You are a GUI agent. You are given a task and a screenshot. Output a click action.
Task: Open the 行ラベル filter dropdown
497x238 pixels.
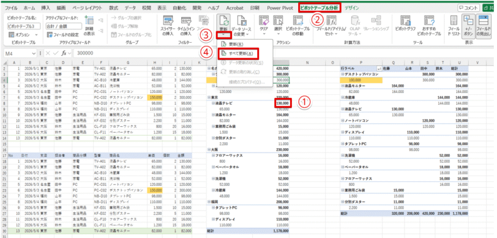(379, 69)
